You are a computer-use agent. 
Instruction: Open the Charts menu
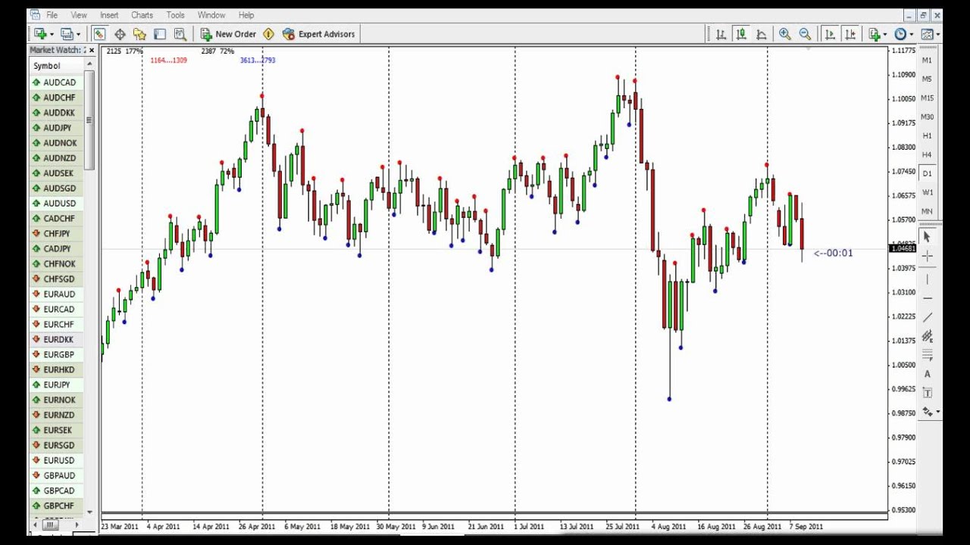(142, 15)
